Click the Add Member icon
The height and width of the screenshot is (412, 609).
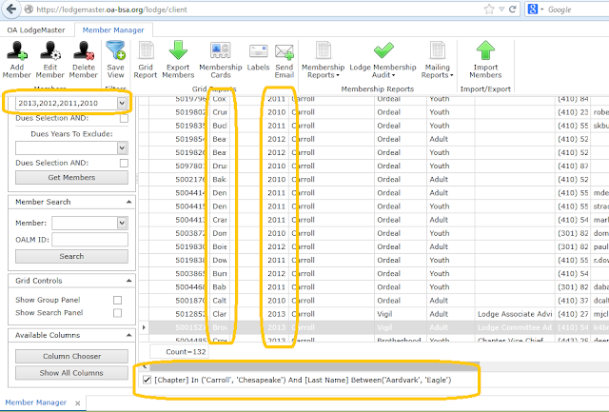click(x=18, y=51)
